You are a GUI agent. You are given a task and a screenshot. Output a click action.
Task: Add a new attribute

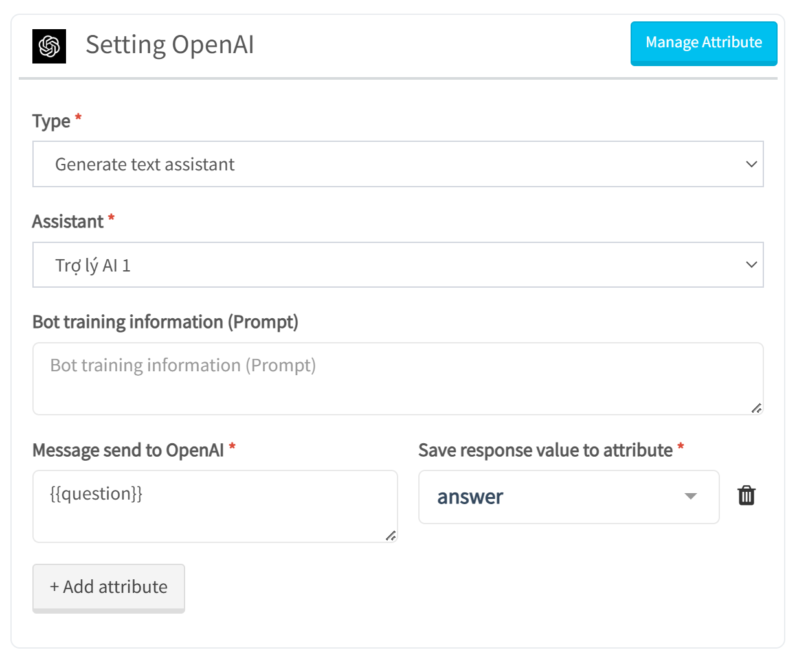click(109, 588)
